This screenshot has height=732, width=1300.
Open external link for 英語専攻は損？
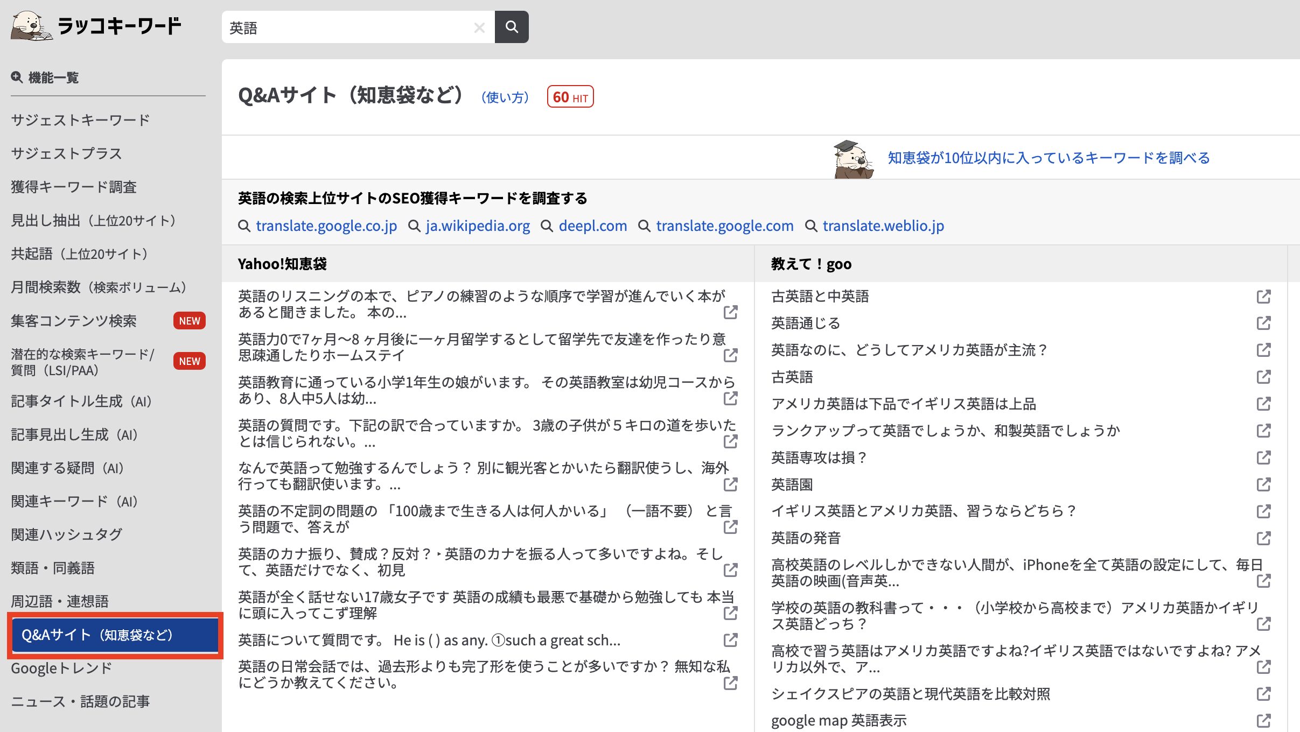pyautogui.click(x=1263, y=457)
